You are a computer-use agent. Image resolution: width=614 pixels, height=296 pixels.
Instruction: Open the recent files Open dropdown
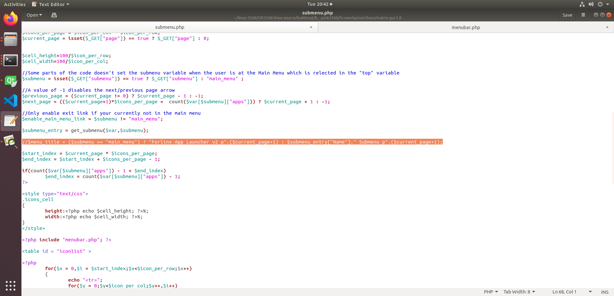pyautogui.click(x=35, y=15)
